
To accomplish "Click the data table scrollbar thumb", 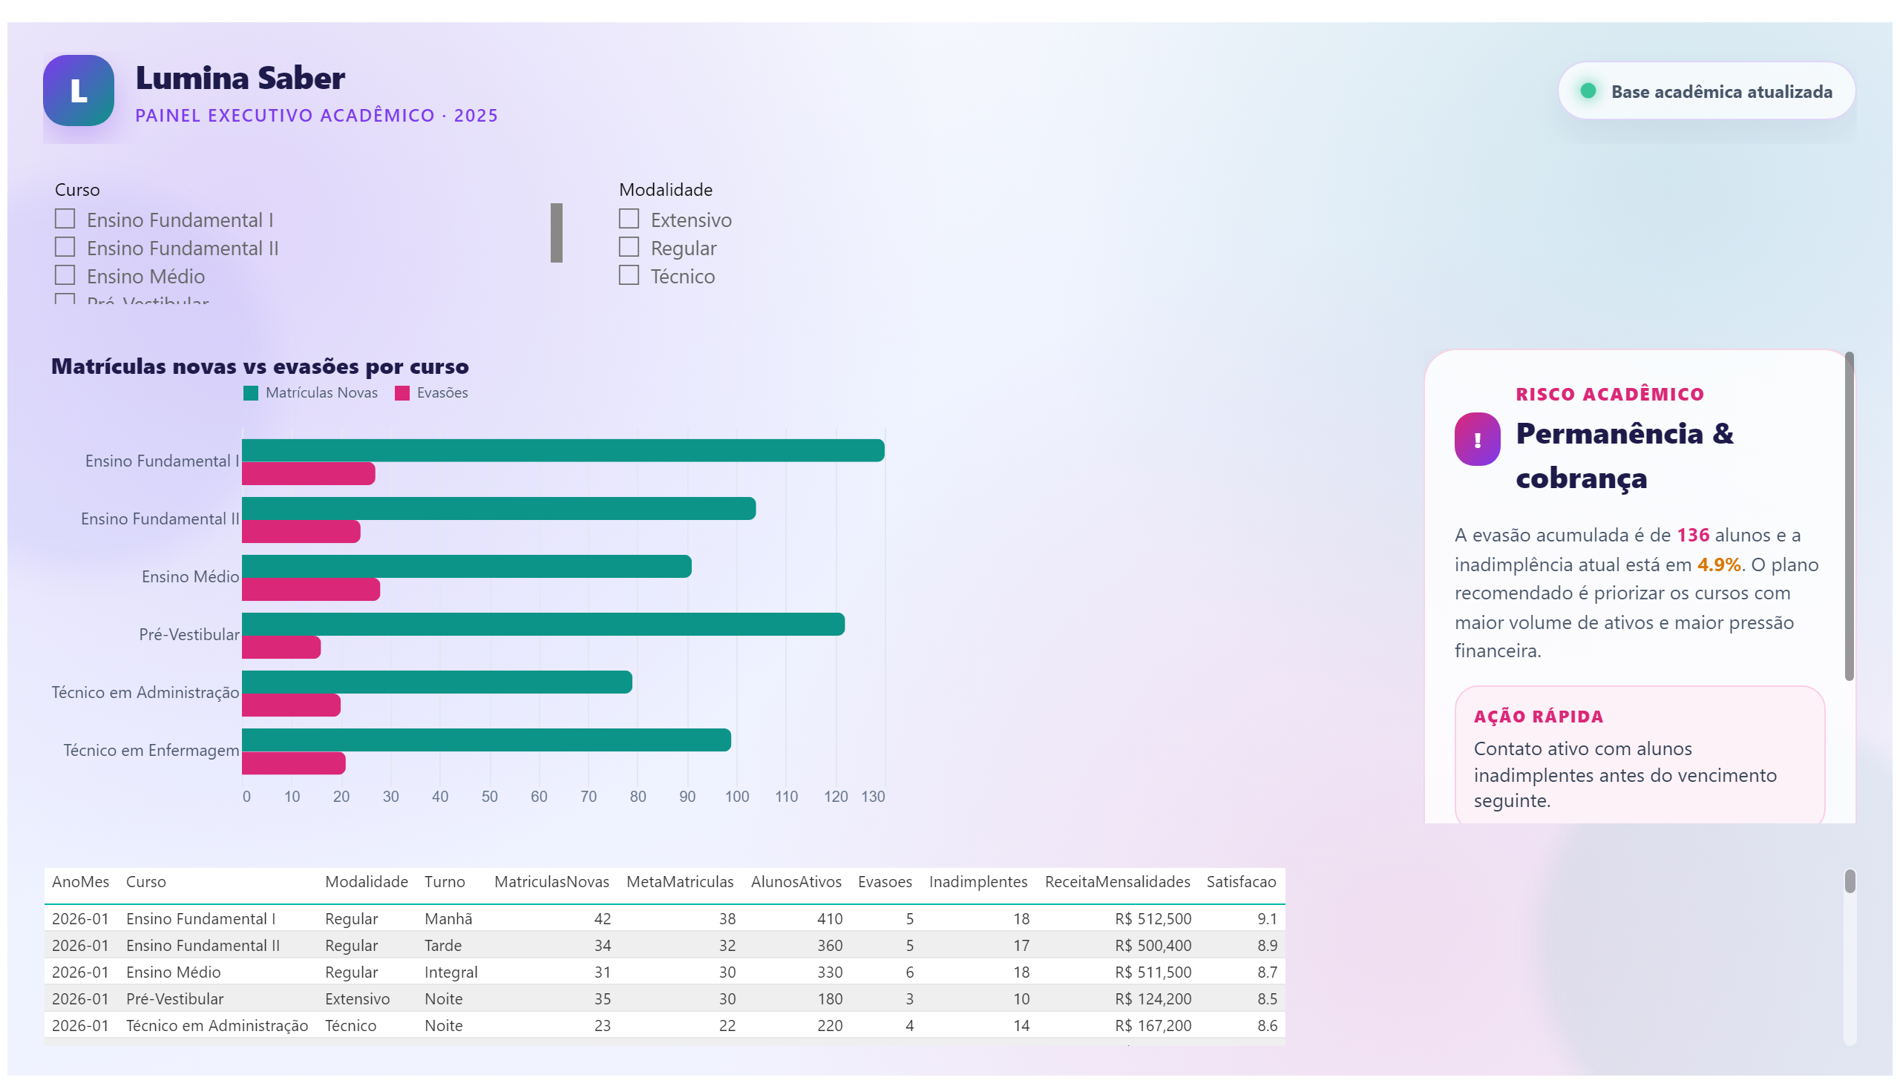I will (x=1850, y=881).
